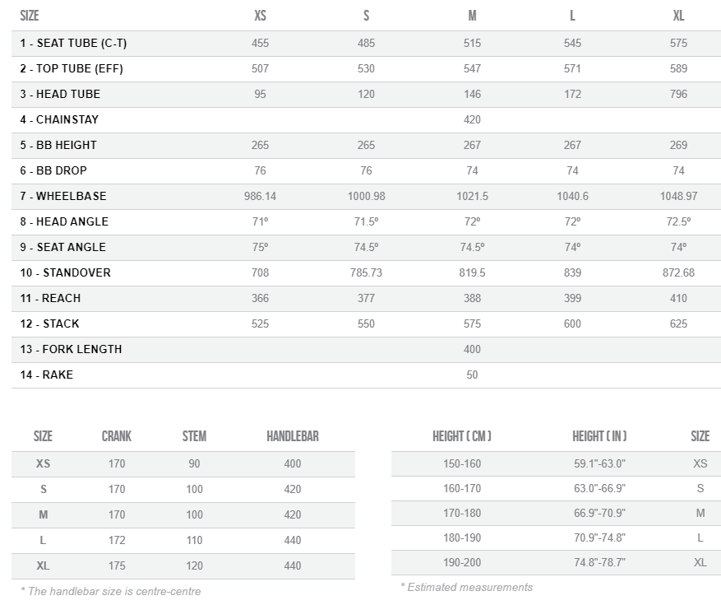Select the standover value 785.73
Screen dimensions: 721x605
[366, 272]
